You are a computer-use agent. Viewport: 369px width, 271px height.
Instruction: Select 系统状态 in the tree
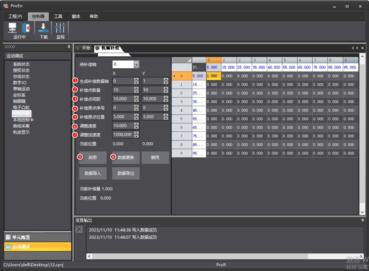click(21, 64)
